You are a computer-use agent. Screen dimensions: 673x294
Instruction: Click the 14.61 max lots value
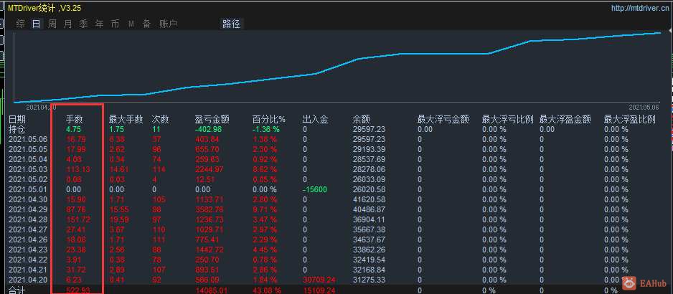pos(118,169)
